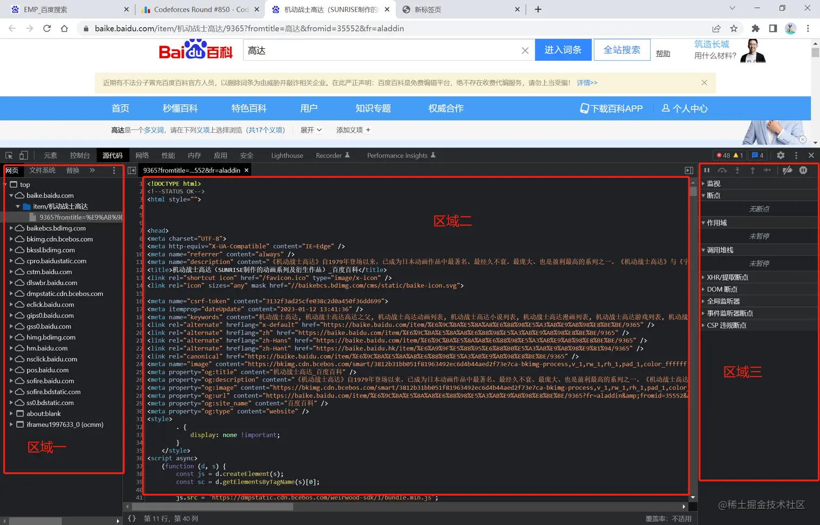Image resolution: width=820 pixels, height=525 pixels.
Task: Click 添加义项 + link
Action: click(x=353, y=130)
